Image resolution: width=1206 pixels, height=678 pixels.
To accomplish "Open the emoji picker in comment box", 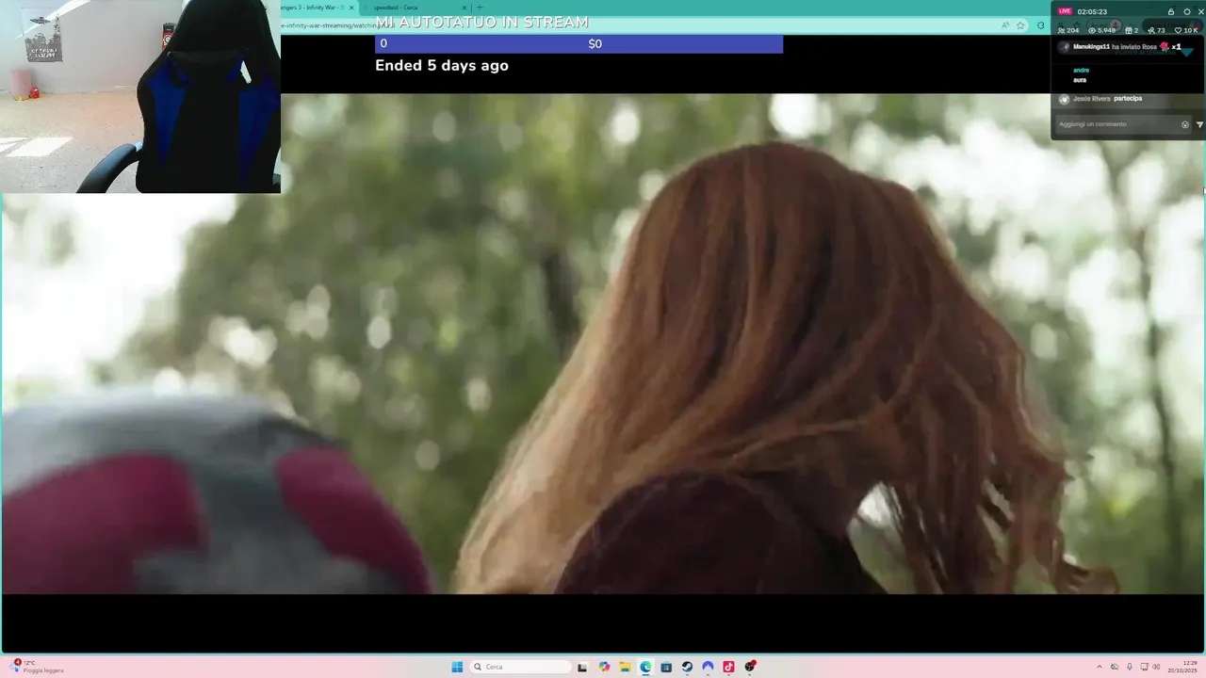I will 1185,124.
